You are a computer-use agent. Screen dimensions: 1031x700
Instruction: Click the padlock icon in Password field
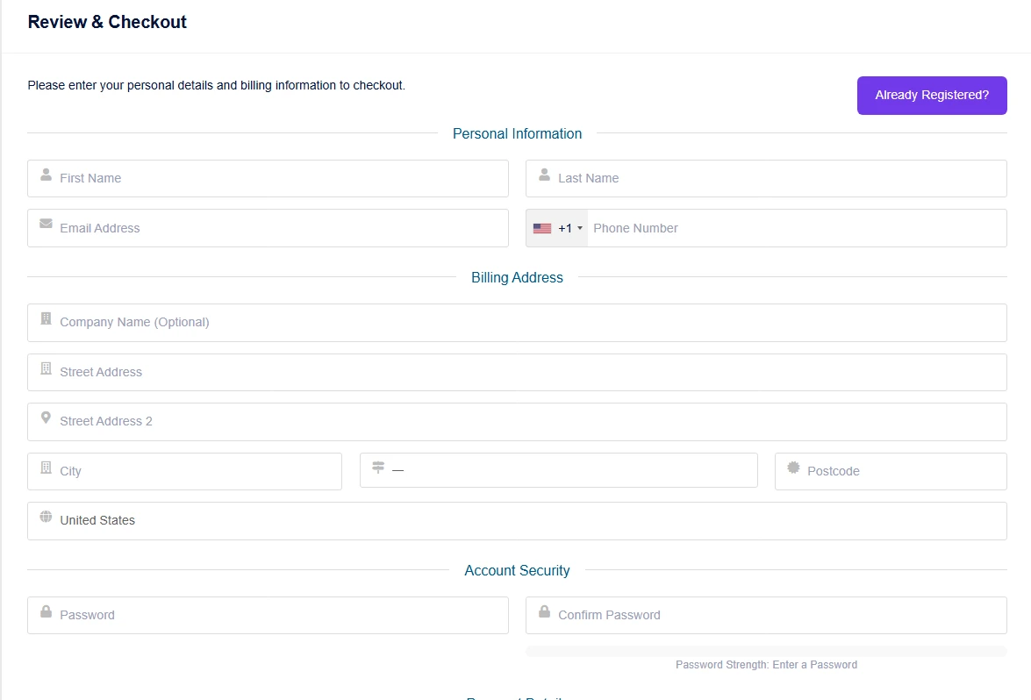click(46, 611)
